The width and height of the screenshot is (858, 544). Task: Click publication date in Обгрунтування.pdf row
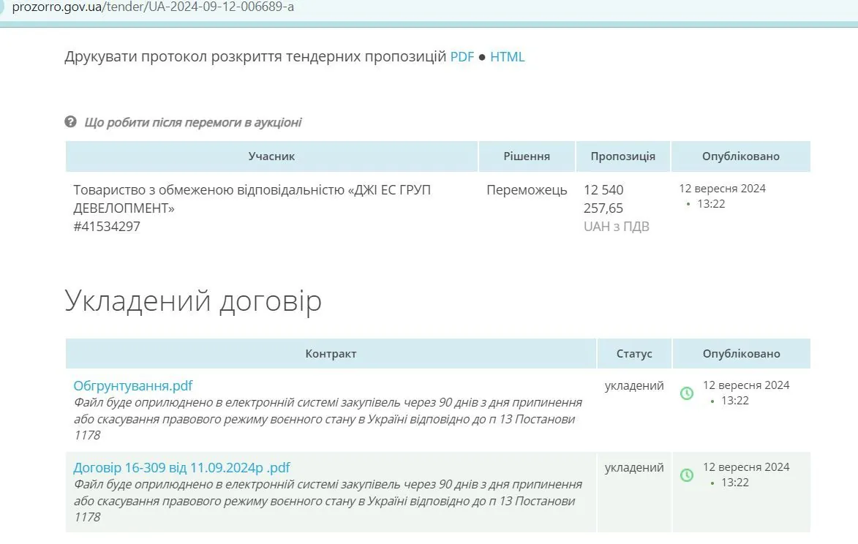click(746, 385)
